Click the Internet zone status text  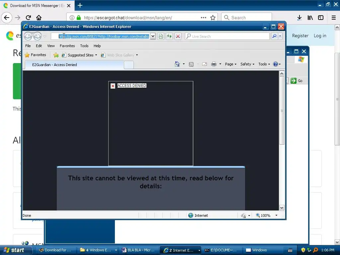(x=201, y=215)
